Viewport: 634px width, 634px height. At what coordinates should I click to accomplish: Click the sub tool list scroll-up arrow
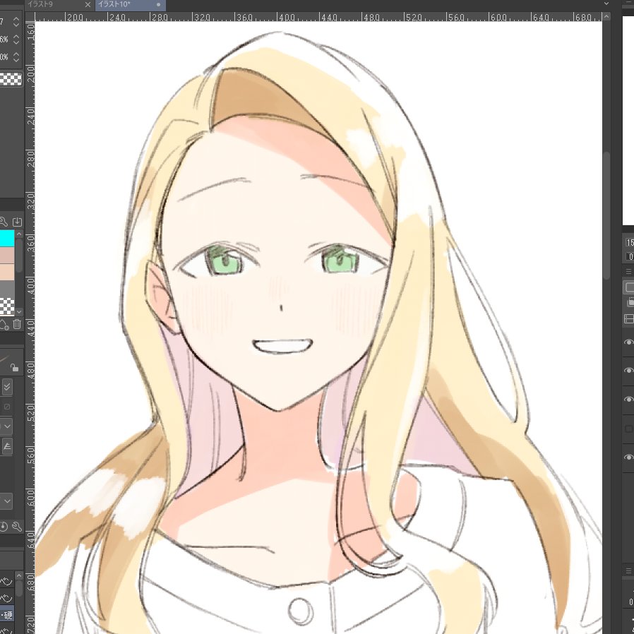pyautogui.click(x=19, y=575)
